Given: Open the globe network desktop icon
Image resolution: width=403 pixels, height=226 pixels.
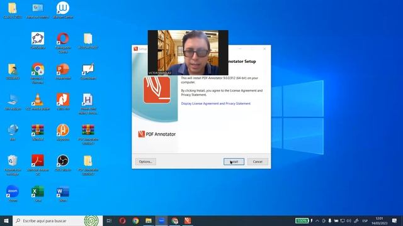Looking at the screenshot, I should (13, 132).
